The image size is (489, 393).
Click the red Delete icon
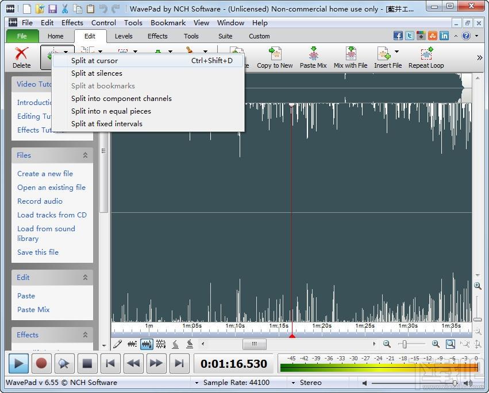[21, 53]
